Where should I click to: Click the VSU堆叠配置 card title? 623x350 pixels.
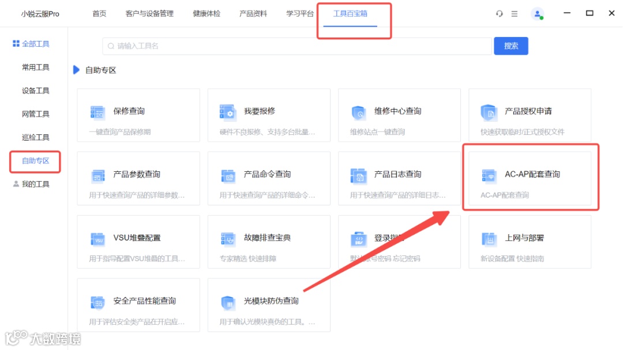137,238
